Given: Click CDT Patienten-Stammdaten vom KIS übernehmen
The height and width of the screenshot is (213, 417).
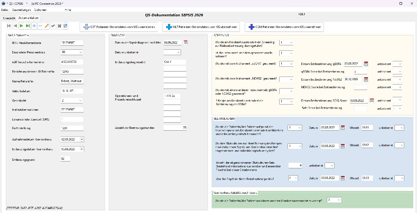Looking at the screenshot, I should click(119, 27).
